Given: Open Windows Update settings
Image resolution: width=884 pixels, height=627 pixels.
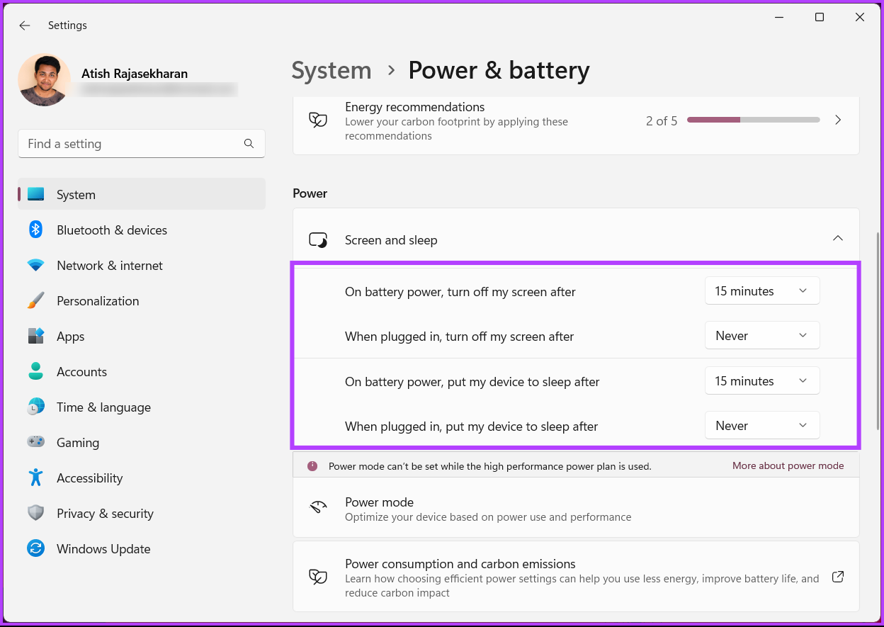Looking at the screenshot, I should click(x=142, y=549).
